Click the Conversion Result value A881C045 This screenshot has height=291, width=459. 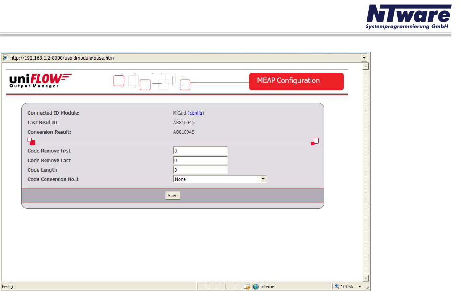(184, 132)
